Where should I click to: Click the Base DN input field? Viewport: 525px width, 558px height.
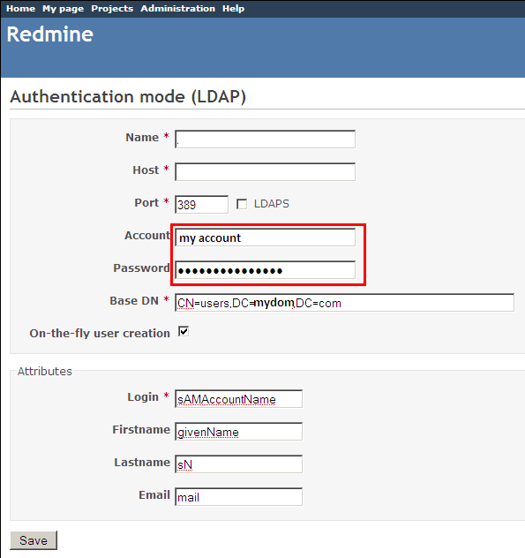coord(344,303)
